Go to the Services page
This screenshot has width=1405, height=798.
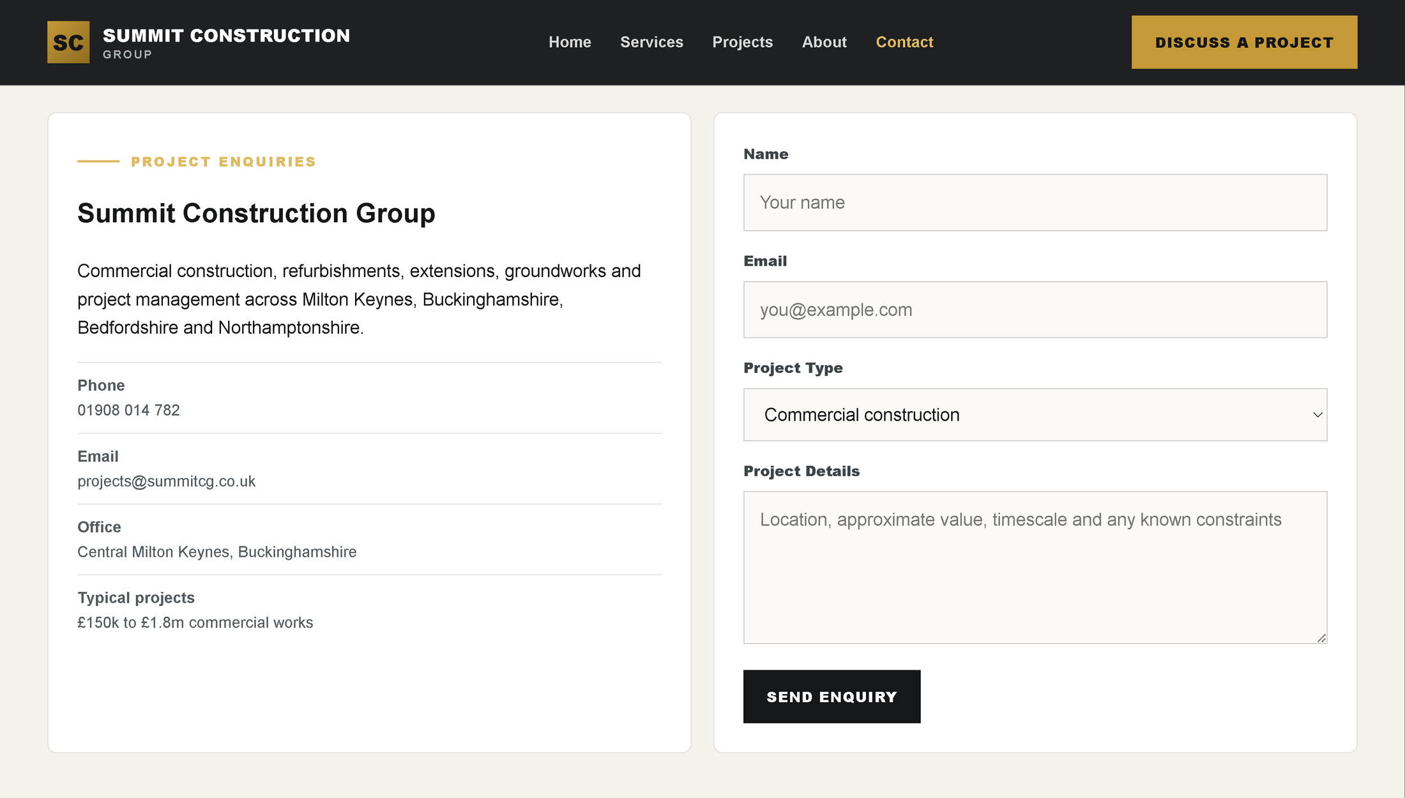tap(651, 42)
